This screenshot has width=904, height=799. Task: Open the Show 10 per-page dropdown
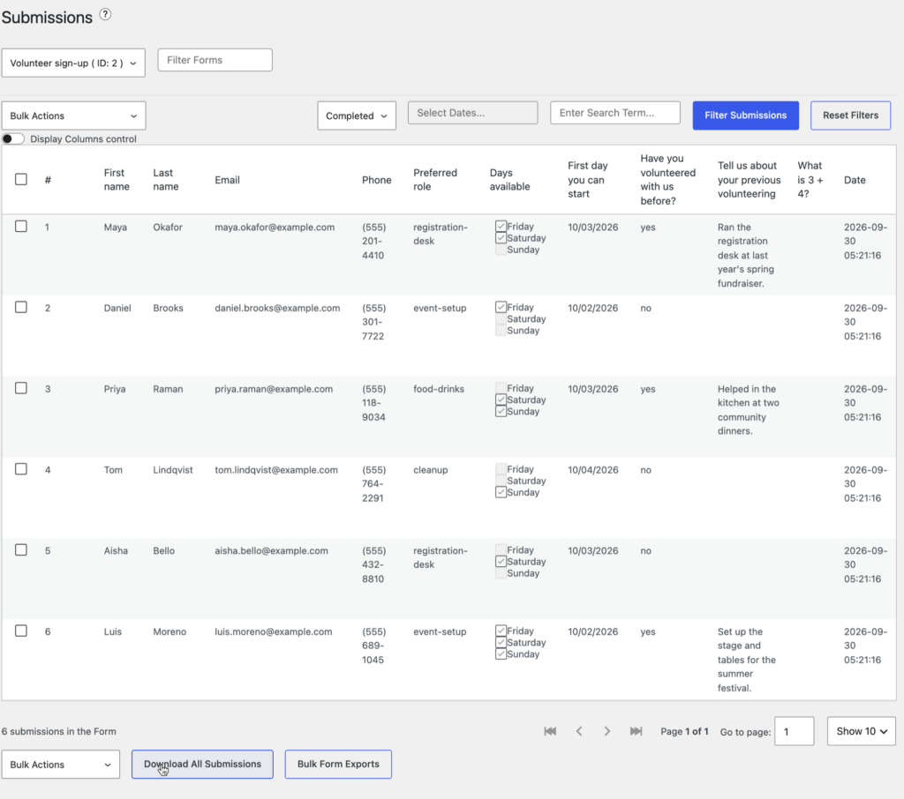[x=862, y=731]
